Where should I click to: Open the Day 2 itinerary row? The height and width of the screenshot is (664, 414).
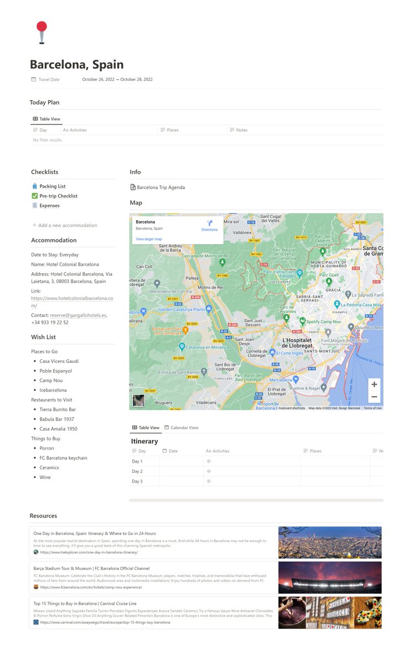[256, 471]
